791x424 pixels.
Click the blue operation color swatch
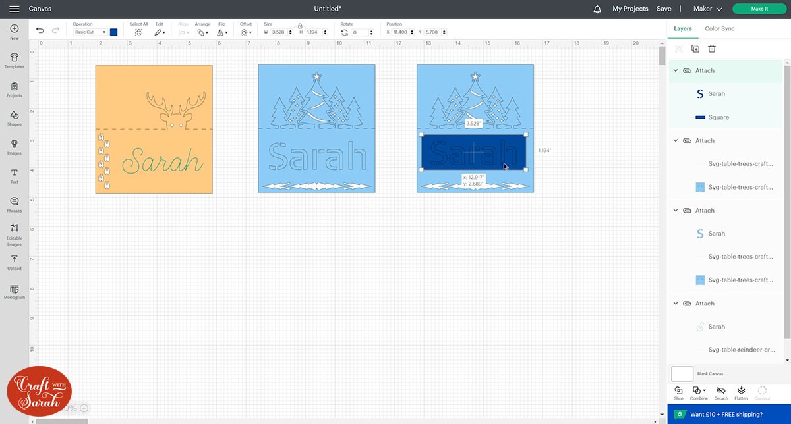point(114,32)
